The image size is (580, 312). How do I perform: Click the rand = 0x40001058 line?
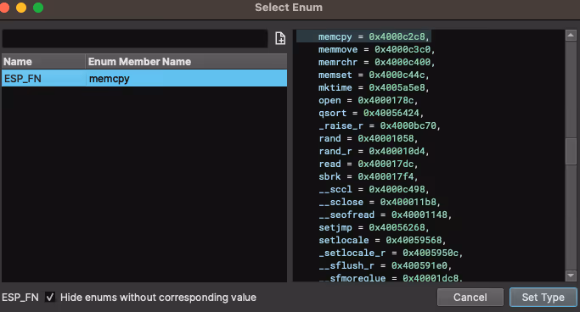(x=368, y=138)
